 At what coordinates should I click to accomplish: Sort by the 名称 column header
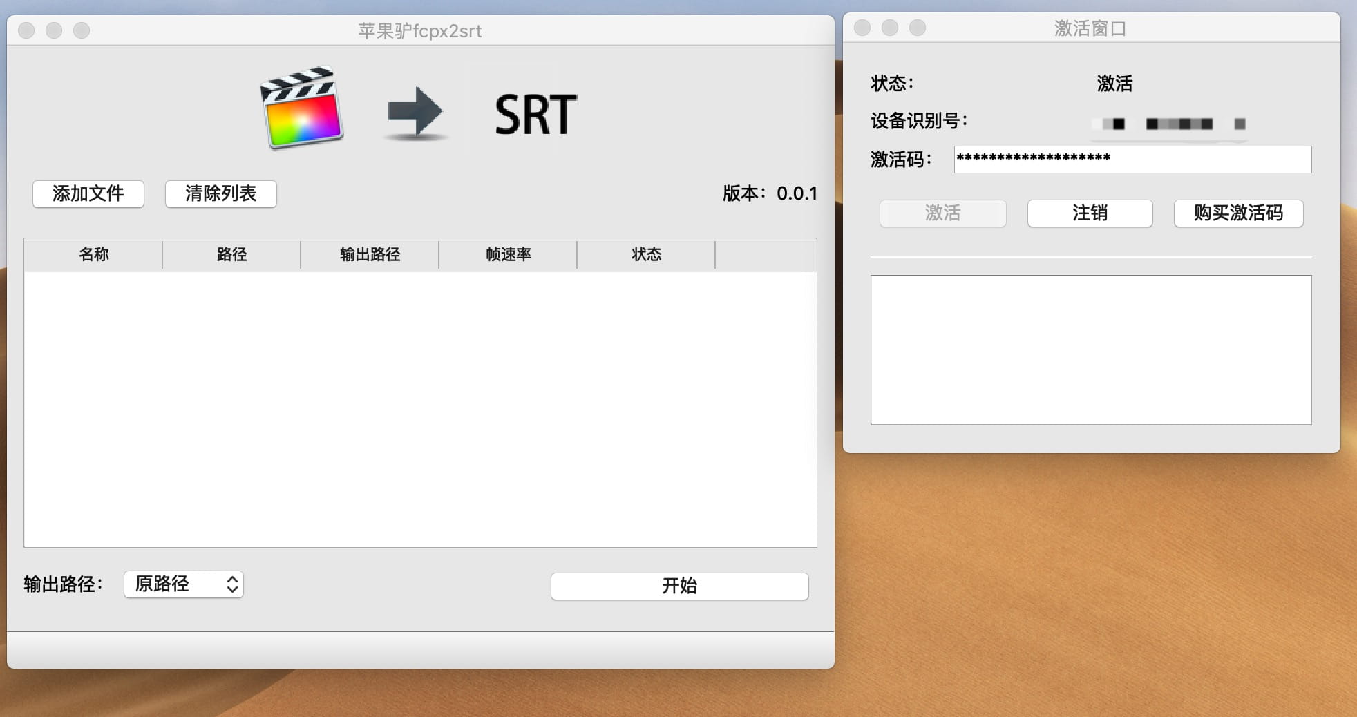click(x=93, y=254)
